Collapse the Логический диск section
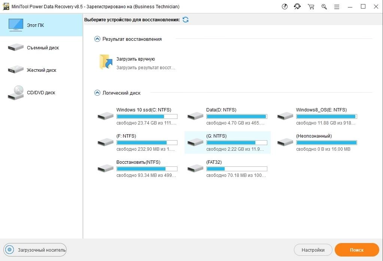Image resolution: width=383 pixels, height=261 pixels. [97, 93]
